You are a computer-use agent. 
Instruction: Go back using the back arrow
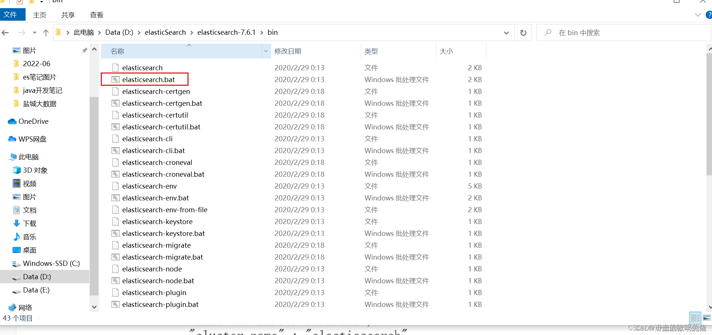point(6,33)
